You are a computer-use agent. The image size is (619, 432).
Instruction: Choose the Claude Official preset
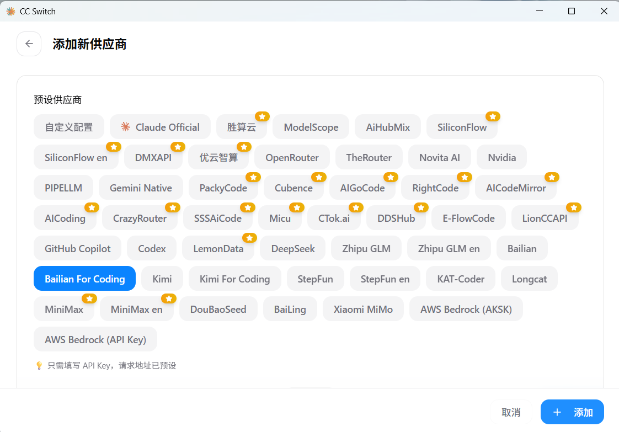click(161, 127)
